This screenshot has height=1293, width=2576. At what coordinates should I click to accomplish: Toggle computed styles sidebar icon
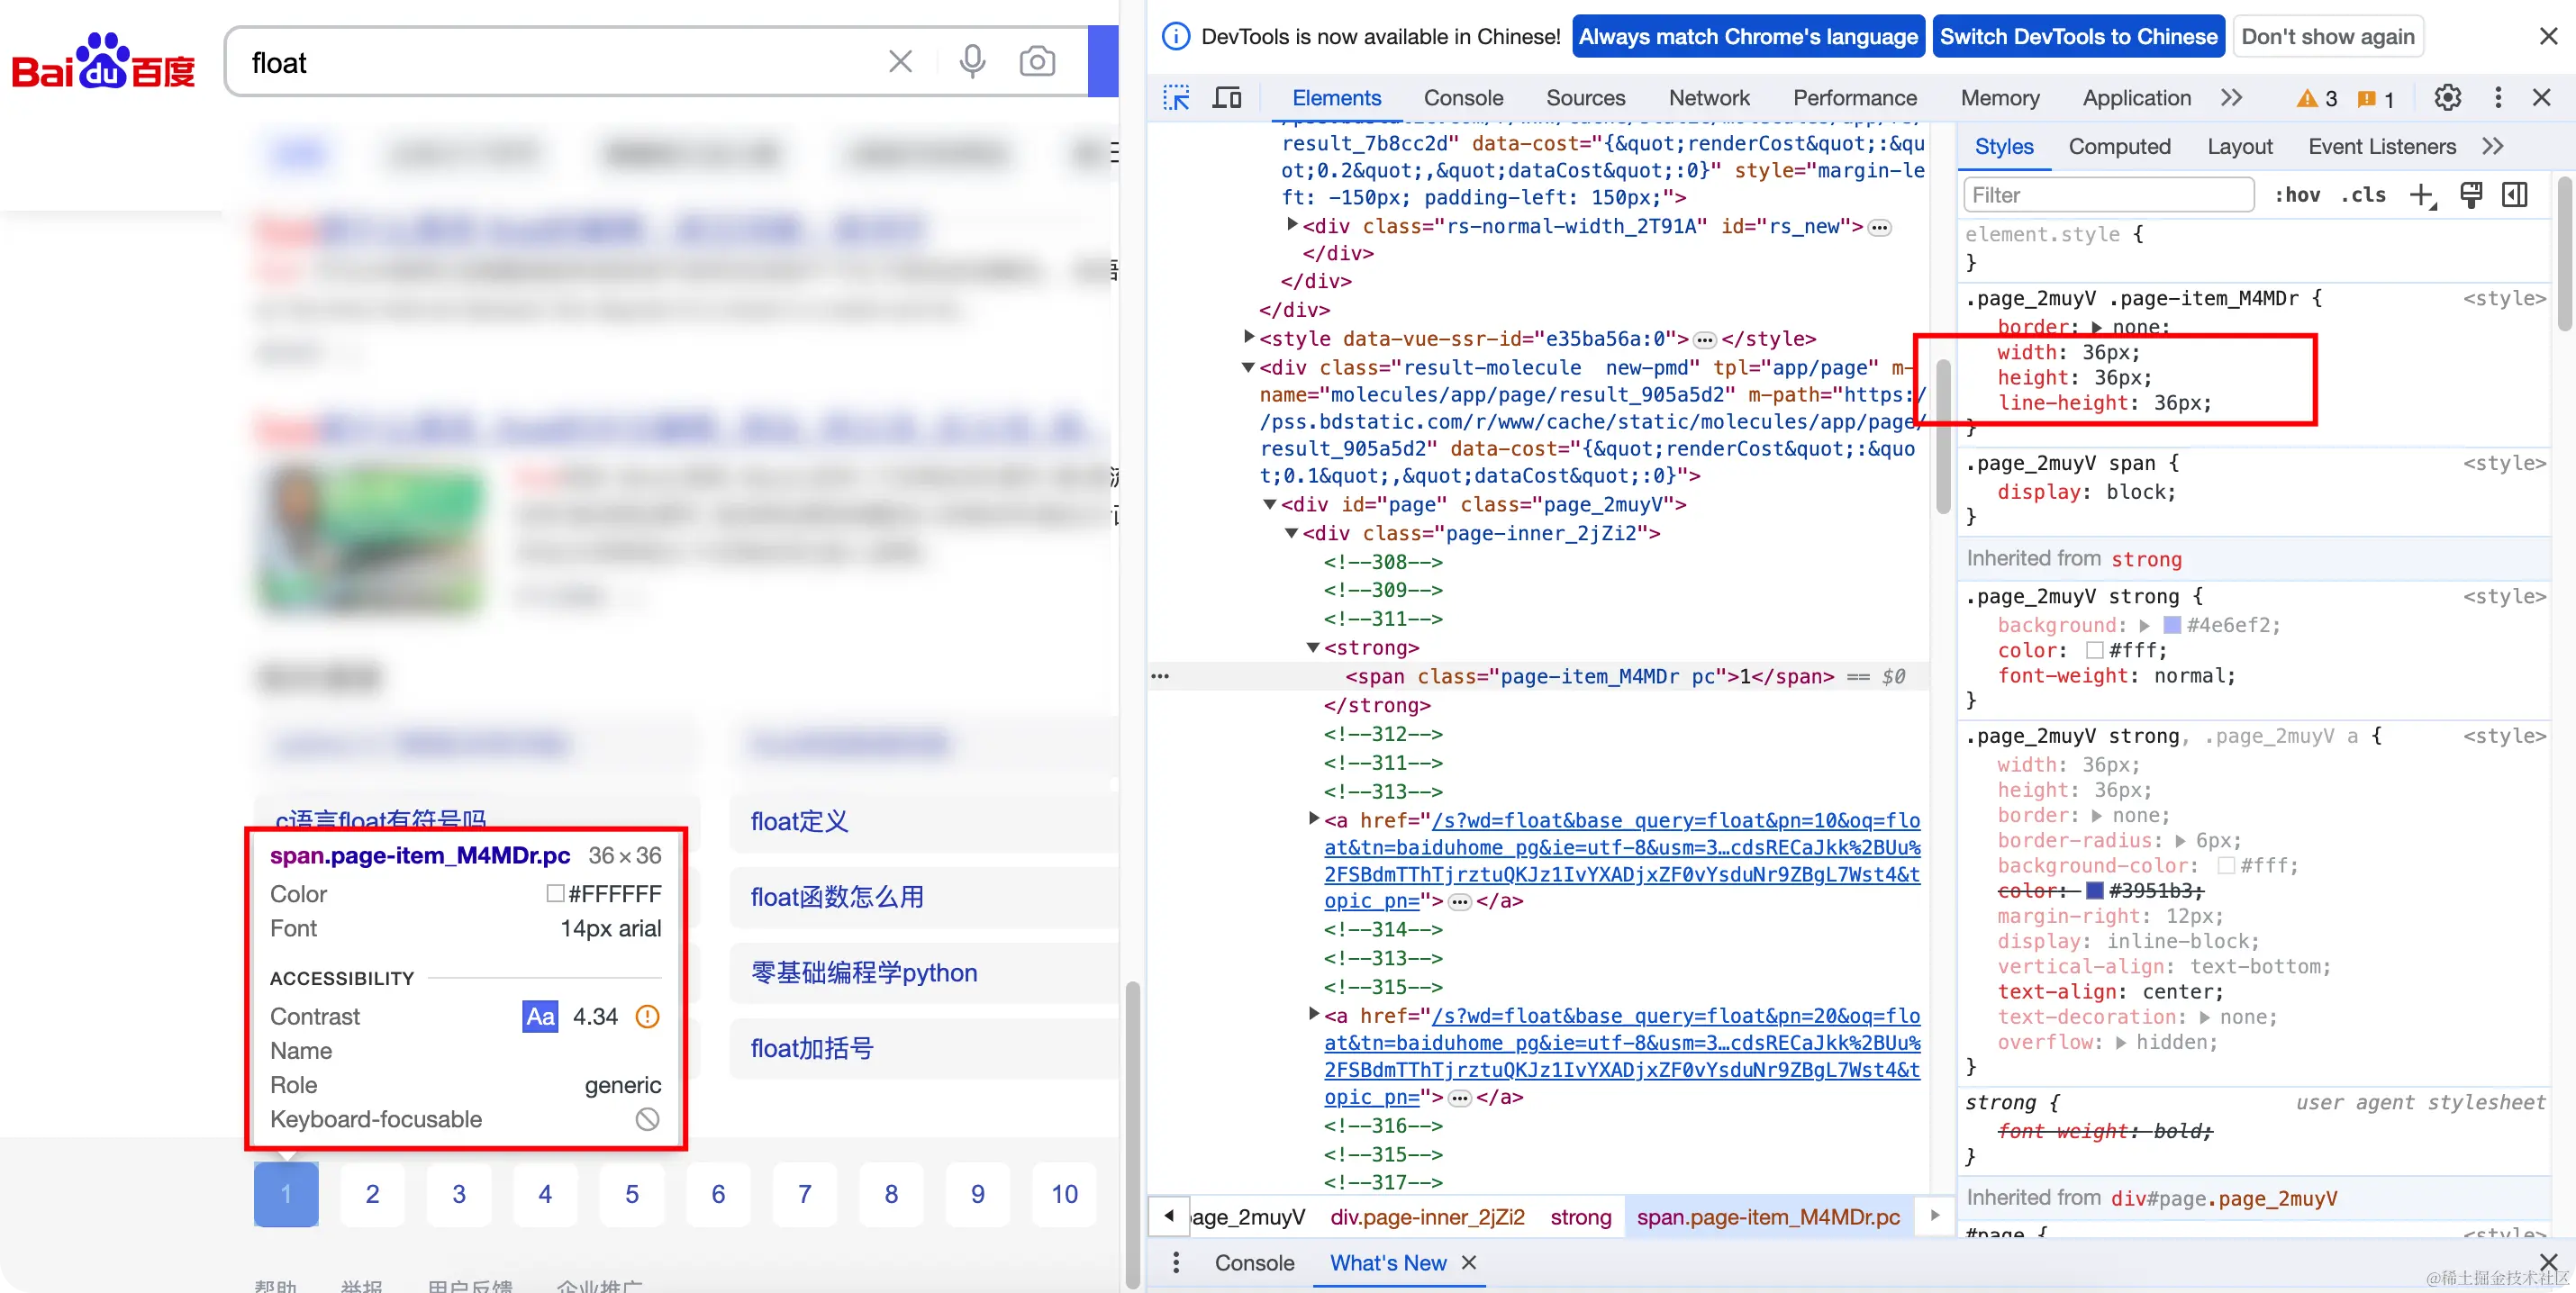point(2515,195)
